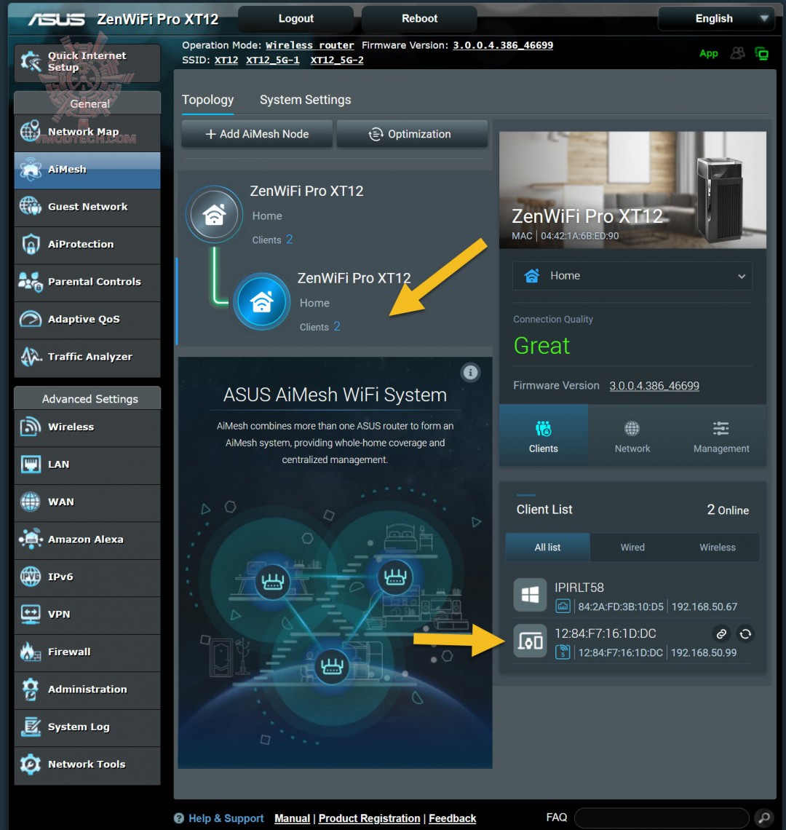786x830 pixels.
Task: Open the AiProtection shield icon
Action: 29,245
